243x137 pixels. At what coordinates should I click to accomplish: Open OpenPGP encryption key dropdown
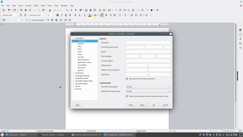(148, 91)
